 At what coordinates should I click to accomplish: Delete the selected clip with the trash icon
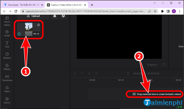click(96, 74)
